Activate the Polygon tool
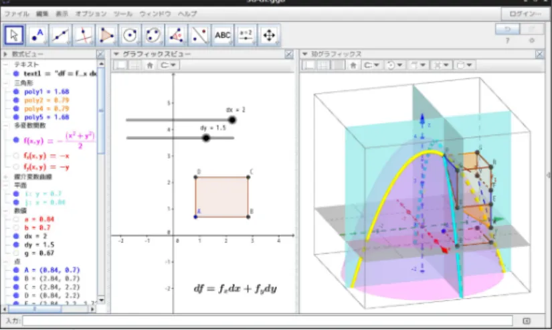Screen dimensions: 552x330 tap(106, 35)
